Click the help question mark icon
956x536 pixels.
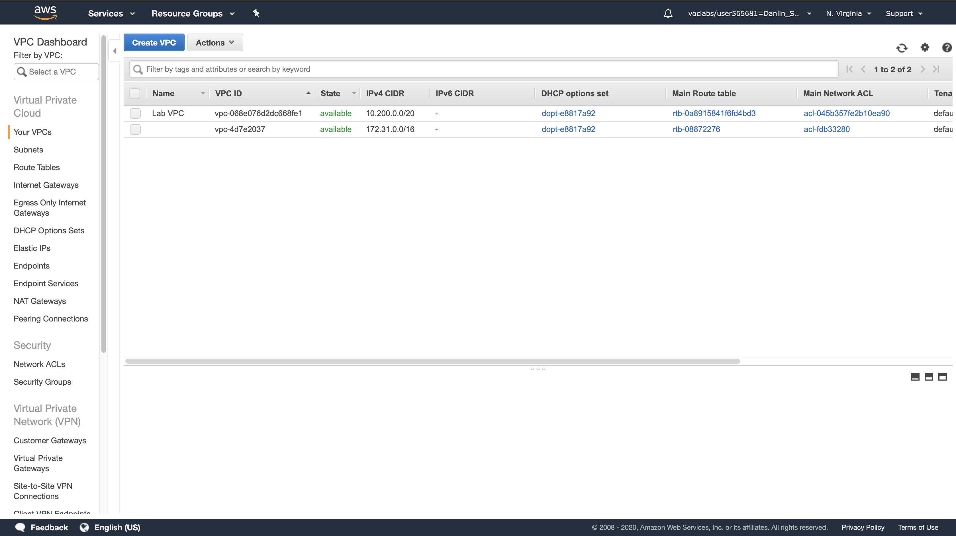947,48
